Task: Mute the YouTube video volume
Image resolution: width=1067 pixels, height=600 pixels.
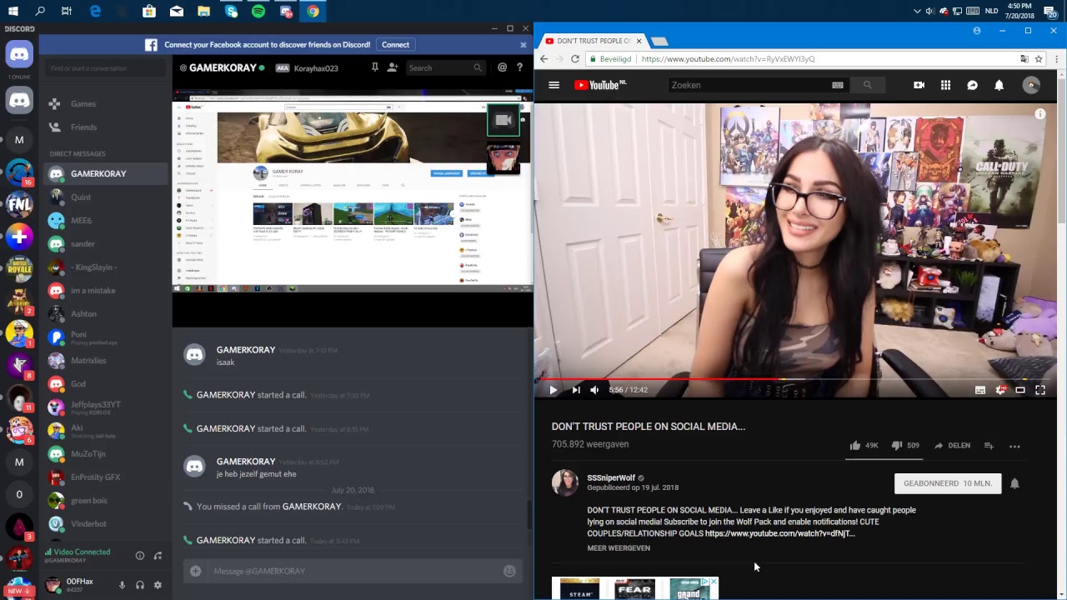Action: coord(594,390)
